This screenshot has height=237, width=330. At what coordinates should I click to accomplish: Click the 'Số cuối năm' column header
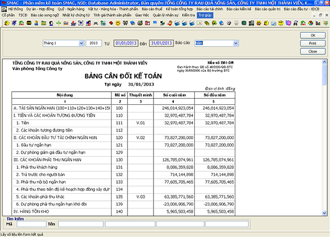coord(174,95)
